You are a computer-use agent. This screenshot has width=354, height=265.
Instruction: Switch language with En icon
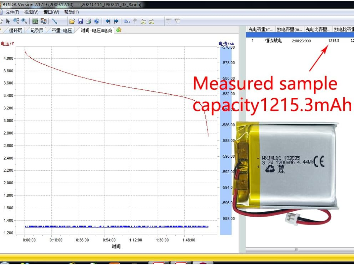pos(127,21)
